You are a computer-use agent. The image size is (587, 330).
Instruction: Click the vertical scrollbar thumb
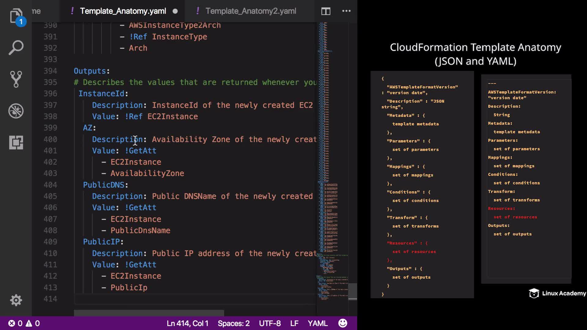pyautogui.click(x=353, y=291)
